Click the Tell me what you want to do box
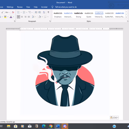The height and width of the screenshot is (129, 129). [66, 7]
